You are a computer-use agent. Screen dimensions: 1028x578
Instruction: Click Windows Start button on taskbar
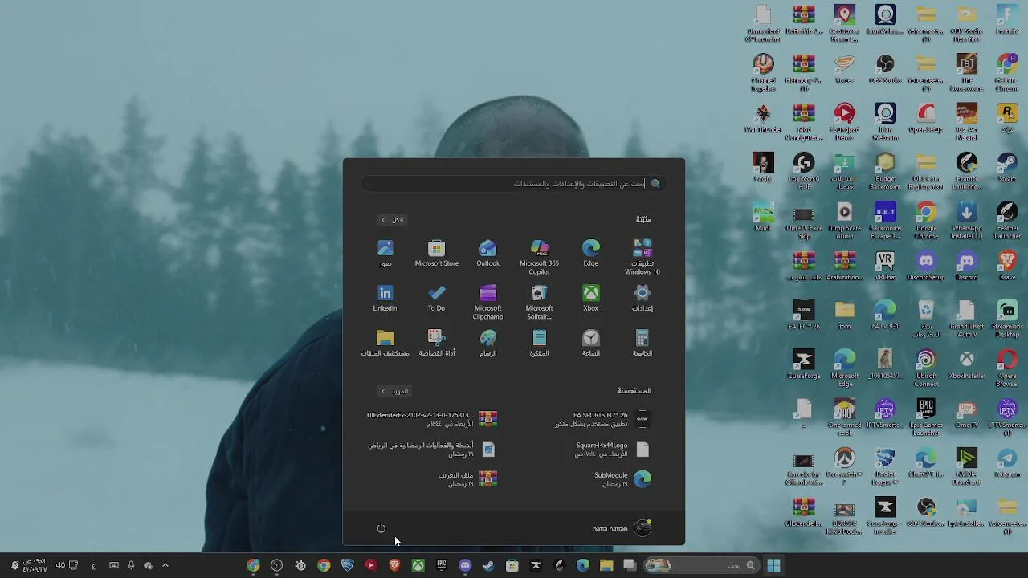[773, 566]
